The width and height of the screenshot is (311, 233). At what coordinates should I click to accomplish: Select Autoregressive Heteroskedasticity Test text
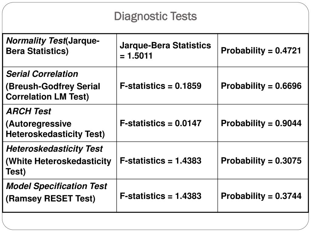click(55, 129)
